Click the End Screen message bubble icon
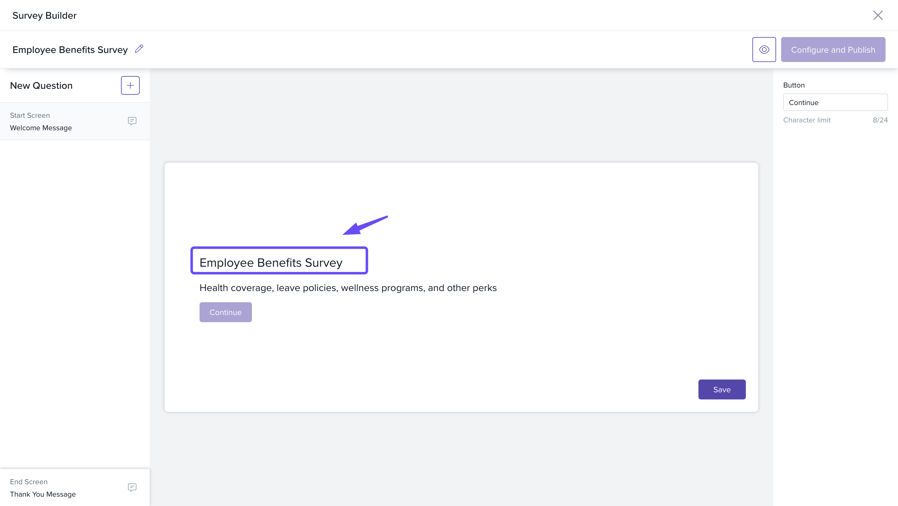The width and height of the screenshot is (898, 506). [132, 487]
